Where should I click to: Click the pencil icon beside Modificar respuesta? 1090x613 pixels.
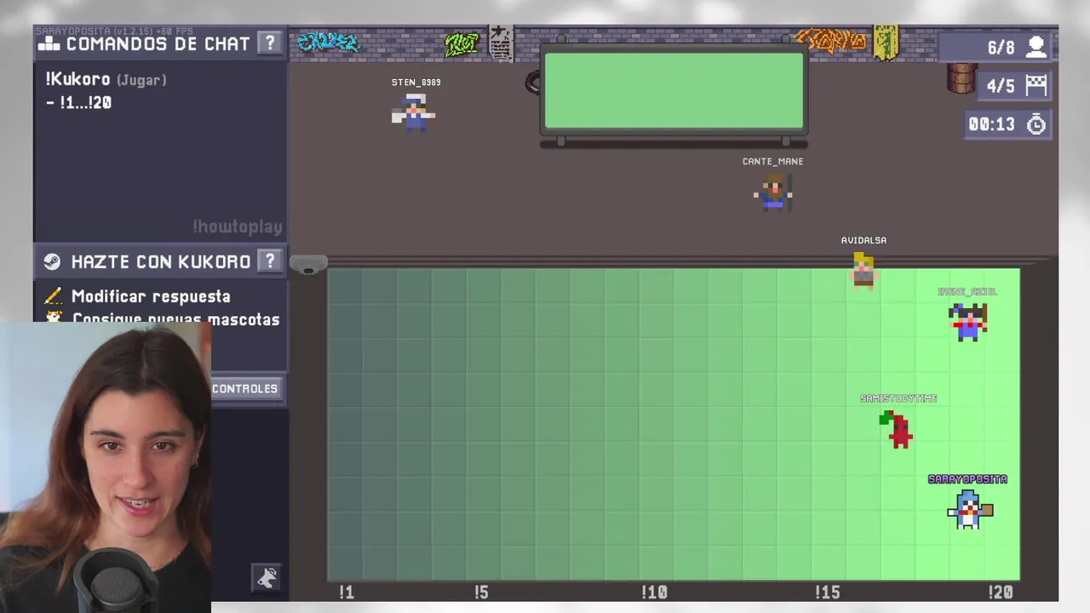(53, 296)
